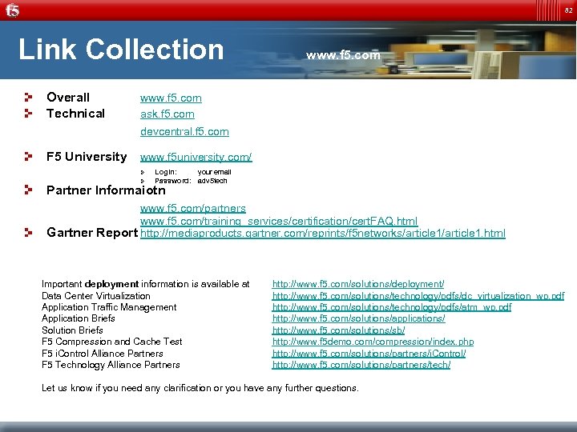Click the 'your email' login value

(215, 172)
